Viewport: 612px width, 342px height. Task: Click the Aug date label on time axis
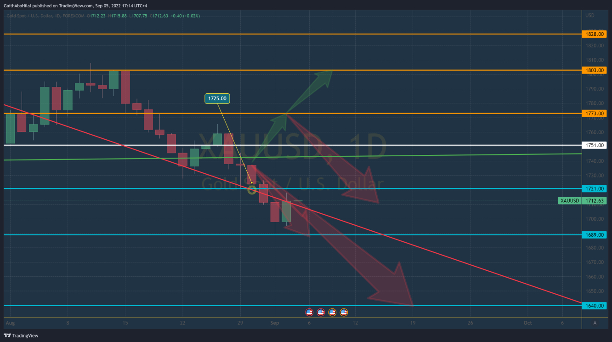(10, 323)
